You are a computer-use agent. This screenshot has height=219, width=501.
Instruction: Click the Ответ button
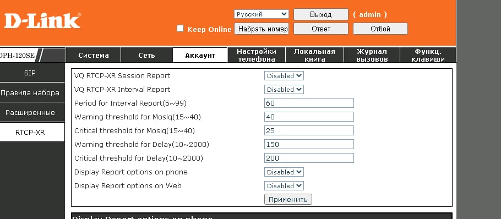click(321, 29)
